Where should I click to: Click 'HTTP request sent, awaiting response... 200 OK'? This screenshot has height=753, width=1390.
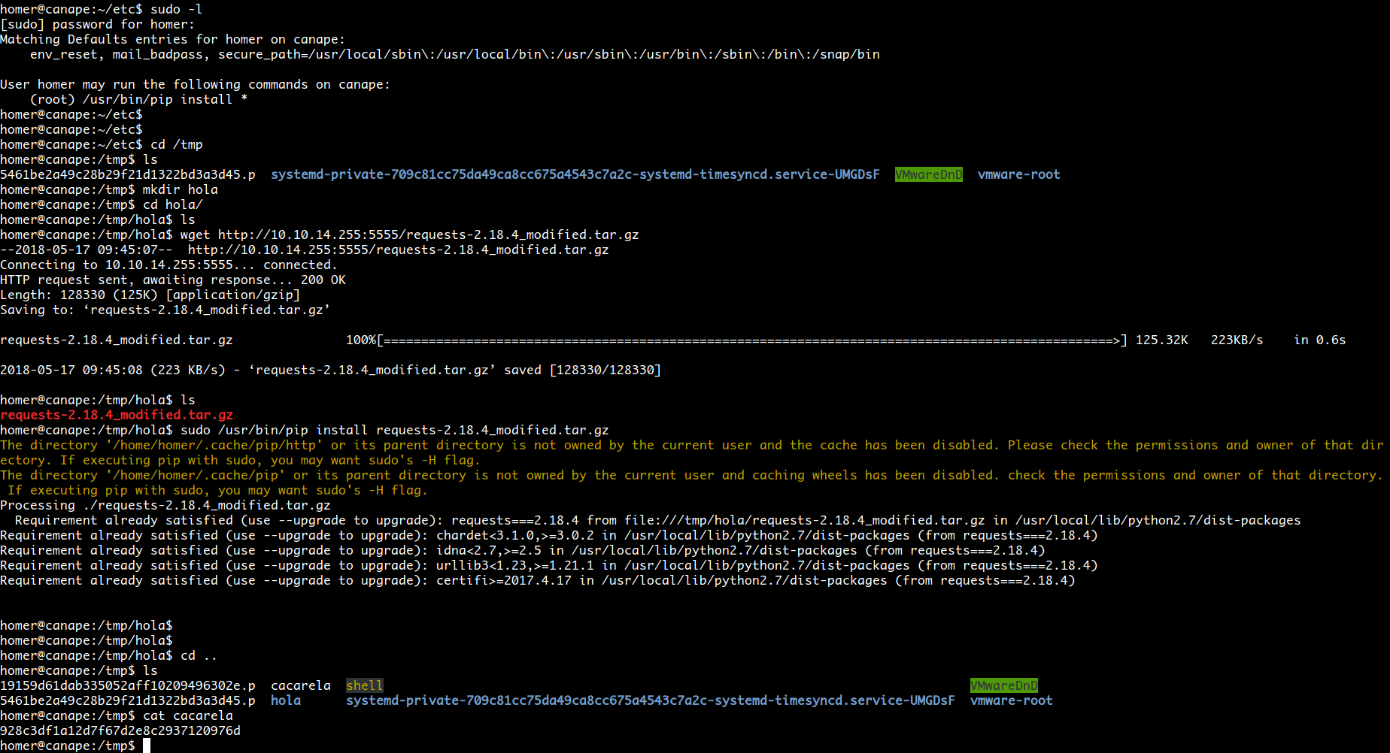coord(173,280)
